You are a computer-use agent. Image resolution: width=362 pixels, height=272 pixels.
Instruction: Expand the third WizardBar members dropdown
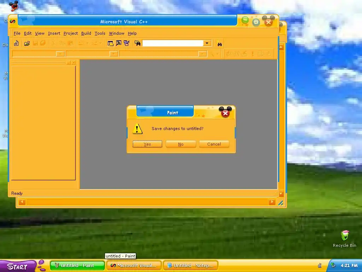point(203,54)
